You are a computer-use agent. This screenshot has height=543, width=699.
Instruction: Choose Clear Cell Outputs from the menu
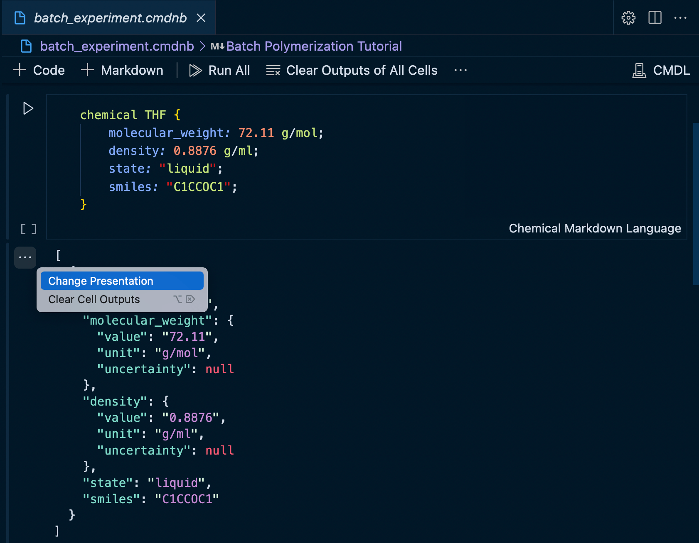point(94,299)
